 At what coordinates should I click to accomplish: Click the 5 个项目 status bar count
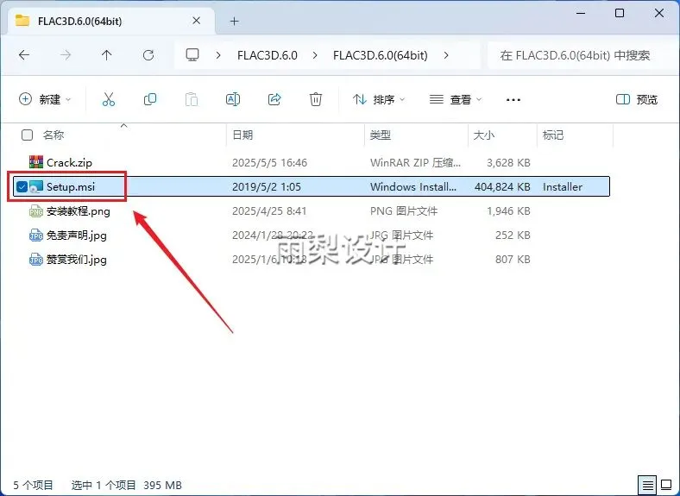tap(33, 485)
